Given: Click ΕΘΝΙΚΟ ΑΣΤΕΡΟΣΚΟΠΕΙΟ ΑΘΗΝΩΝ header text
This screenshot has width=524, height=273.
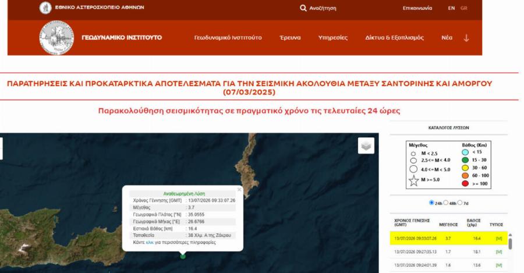Looking at the screenshot, I should coord(100,7).
